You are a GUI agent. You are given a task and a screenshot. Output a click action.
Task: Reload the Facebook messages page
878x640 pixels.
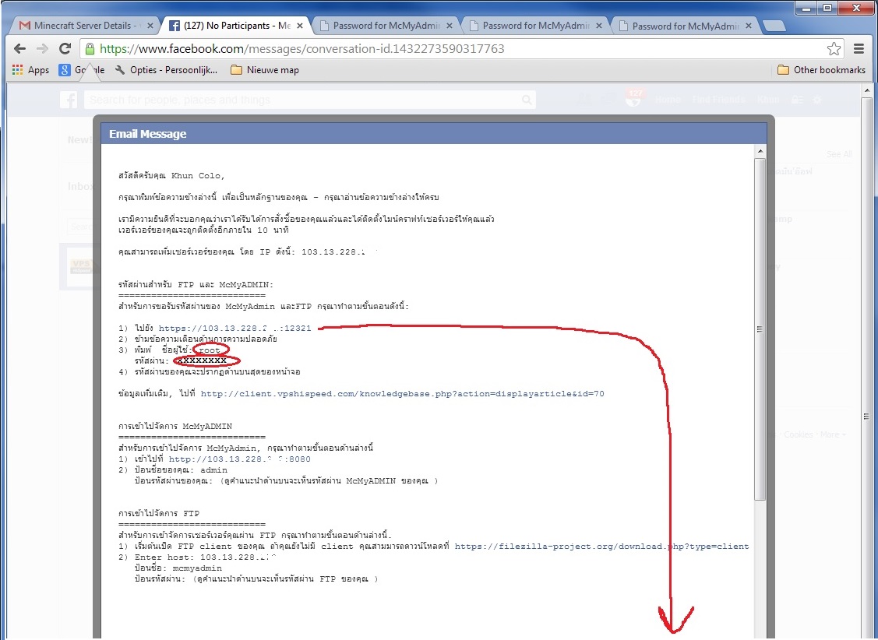tap(65, 49)
